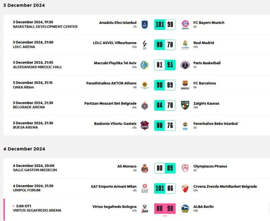Screen dimensions: 270x221
Task: Open Fenerbahce Beko Istanbul team link
Action: click(x=215, y=123)
